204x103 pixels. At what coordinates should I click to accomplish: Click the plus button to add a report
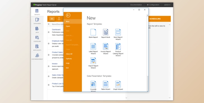click(52, 19)
